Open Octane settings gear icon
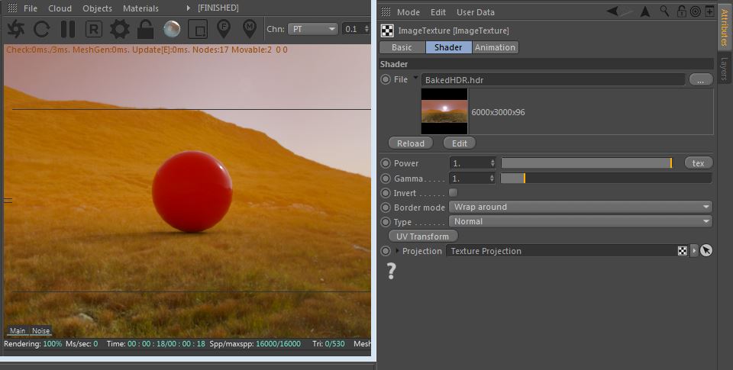 [x=120, y=30]
